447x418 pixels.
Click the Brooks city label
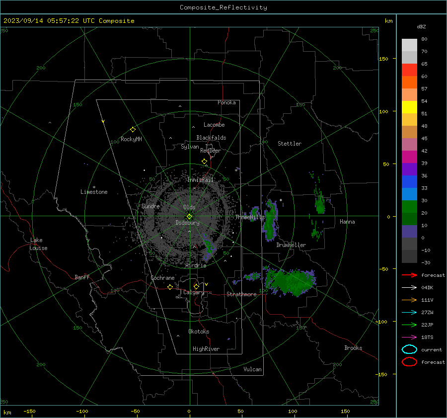pos(353,348)
